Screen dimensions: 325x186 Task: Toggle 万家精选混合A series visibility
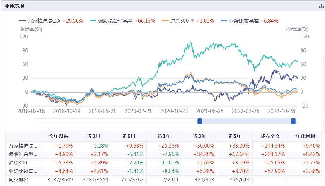(44, 21)
